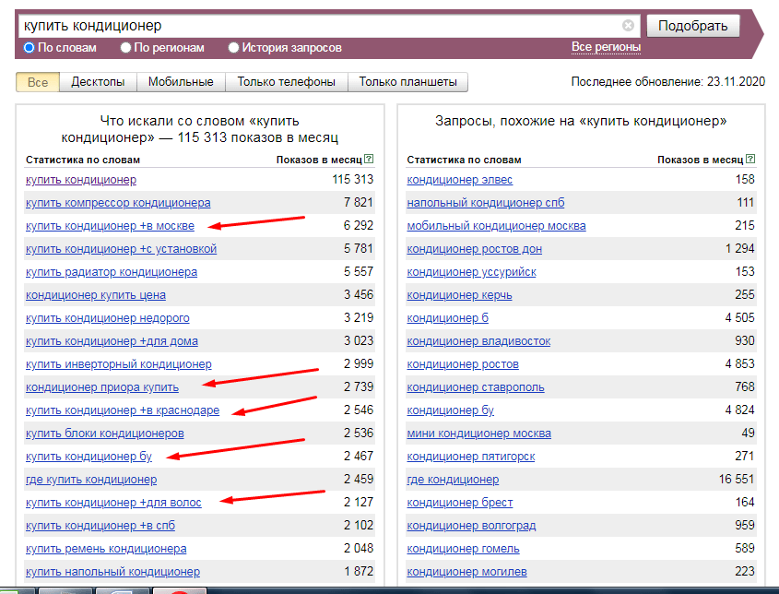Switch to the 'Только телефоны' tab
The width and height of the screenshot is (779, 594).
tap(286, 82)
